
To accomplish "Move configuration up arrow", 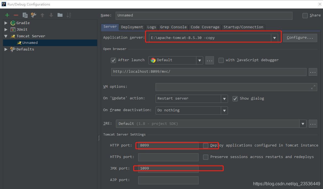I will pos(42,15).
